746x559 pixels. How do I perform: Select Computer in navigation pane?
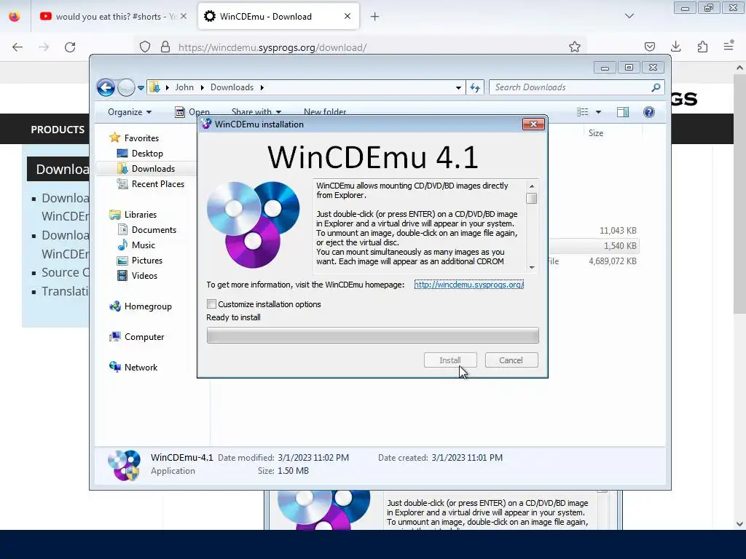pyautogui.click(x=144, y=337)
